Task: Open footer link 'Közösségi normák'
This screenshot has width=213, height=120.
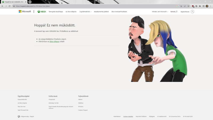Action: [54, 103]
